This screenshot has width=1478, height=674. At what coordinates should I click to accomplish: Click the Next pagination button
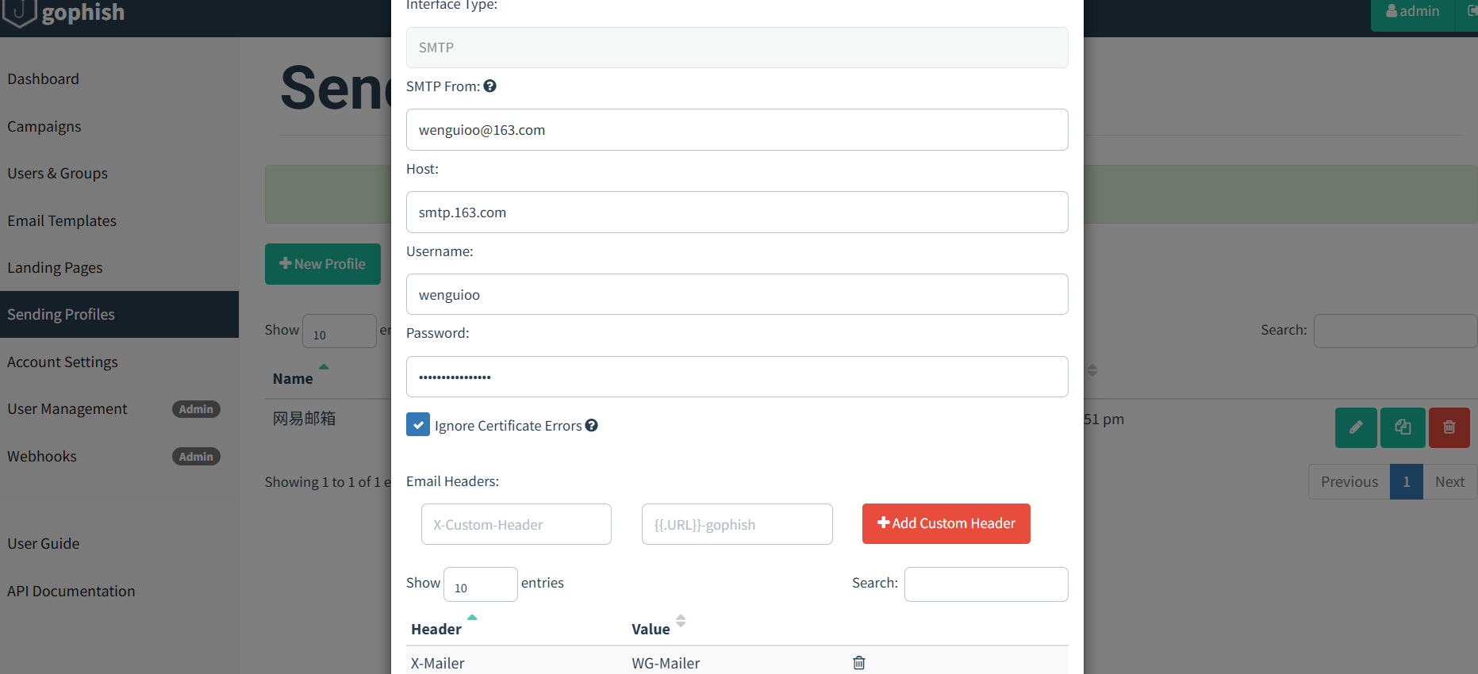pos(1449,482)
